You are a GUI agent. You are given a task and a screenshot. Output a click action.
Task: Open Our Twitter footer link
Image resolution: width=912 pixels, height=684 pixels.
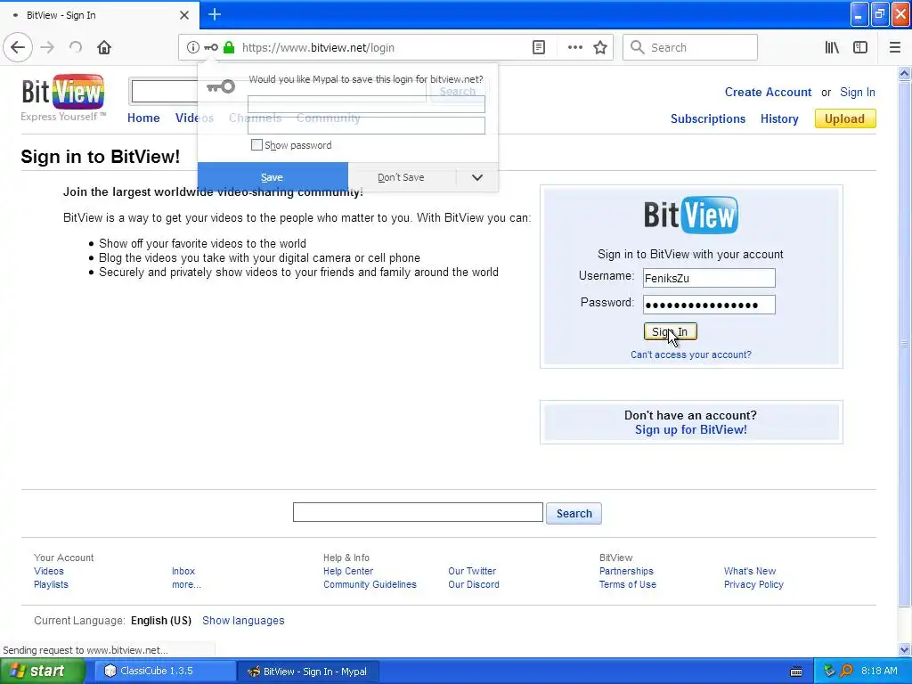(x=472, y=571)
